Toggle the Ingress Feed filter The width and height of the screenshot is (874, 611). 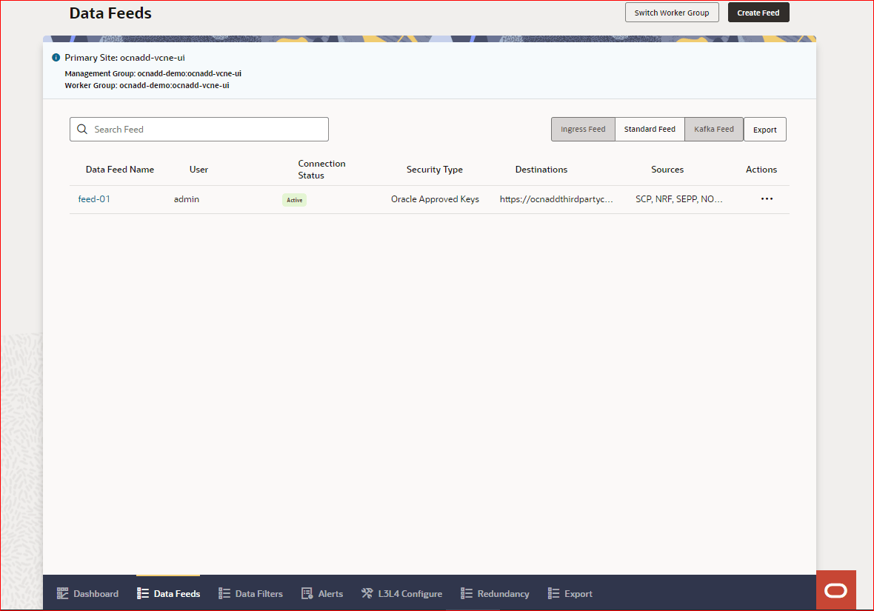583,129
